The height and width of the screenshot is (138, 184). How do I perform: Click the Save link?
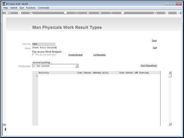(154, 41)
